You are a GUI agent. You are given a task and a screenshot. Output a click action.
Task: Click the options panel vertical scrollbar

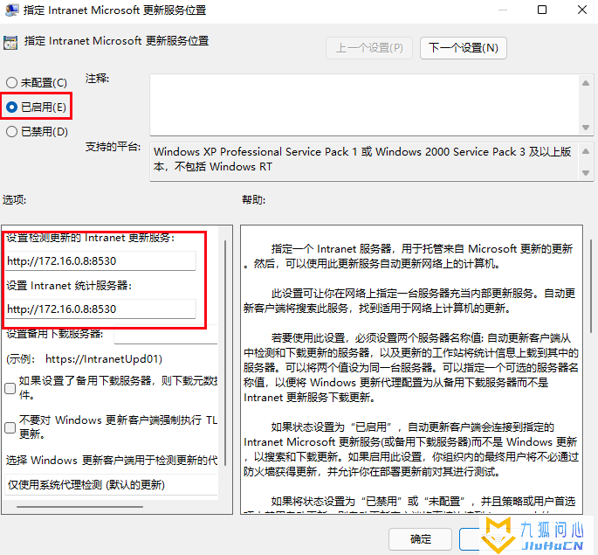point(225,353)
